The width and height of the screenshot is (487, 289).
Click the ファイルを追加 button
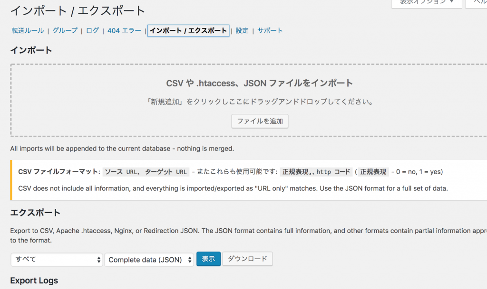260,121
